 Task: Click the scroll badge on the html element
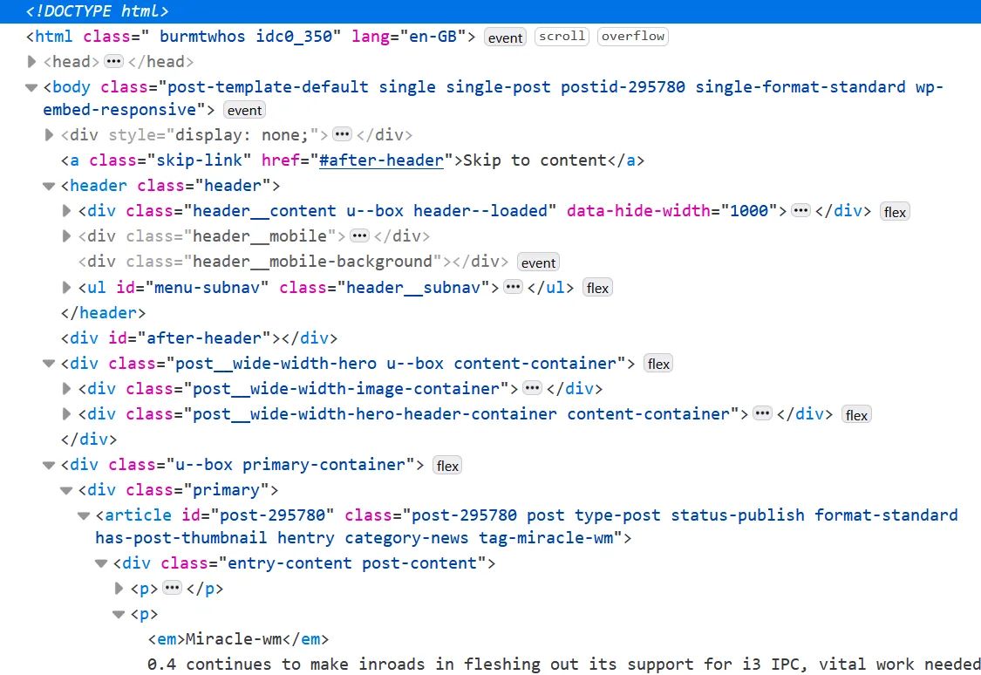coord(562,36)
